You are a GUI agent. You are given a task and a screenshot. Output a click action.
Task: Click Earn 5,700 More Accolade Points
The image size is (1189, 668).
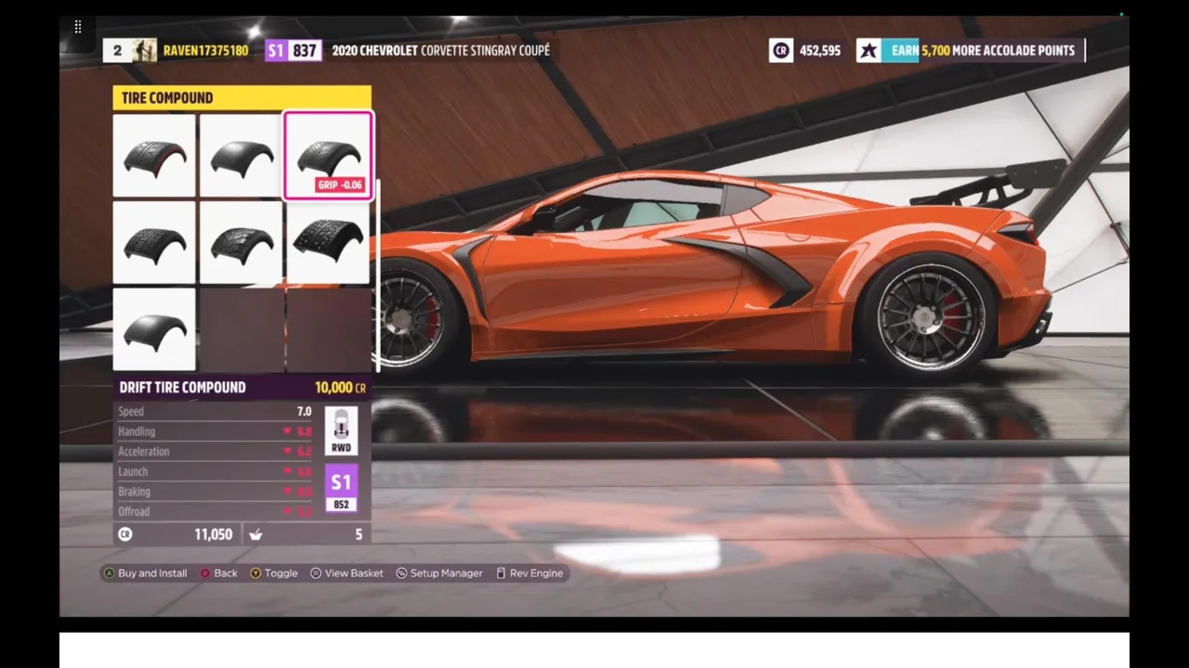[x=983, y=50]
